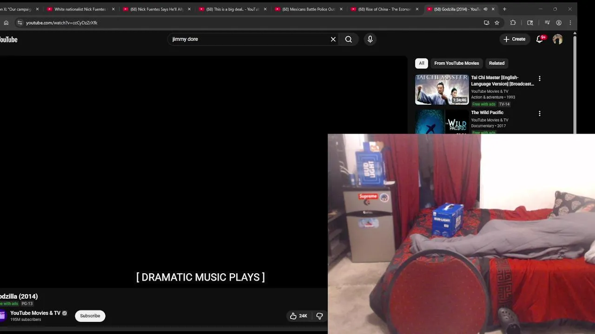Screen dimensions: 595x334
Task: Open Tai Chi Master thumbnail
Action: click(x=442, y=90)
